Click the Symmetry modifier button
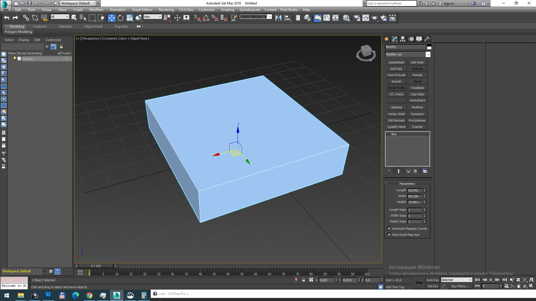This screenshot has height=301, width=536. coord(417,114)
